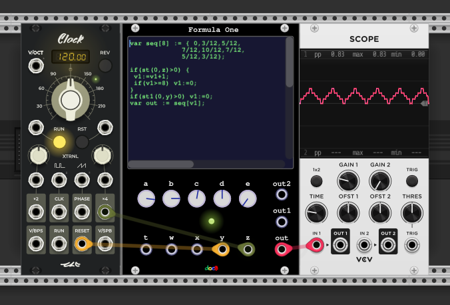Click knob a on Formula One
Viewport: 450px width, 305px height.
[146, 198]
